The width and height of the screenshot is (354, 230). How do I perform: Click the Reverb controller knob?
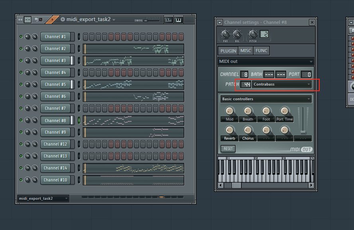coord(229,130)
